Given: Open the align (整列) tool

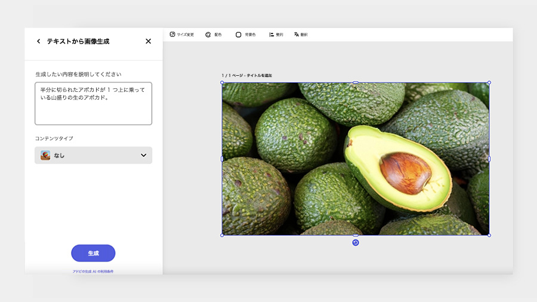Looking at the screenshot, I should (x=271, y=35).
